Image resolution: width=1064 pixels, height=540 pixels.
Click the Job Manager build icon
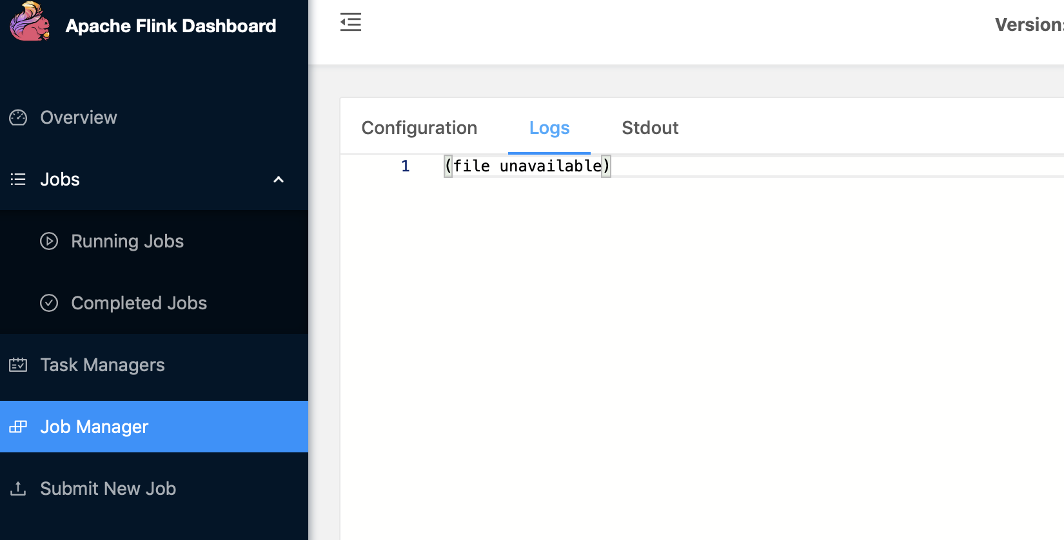pos(18,427)
